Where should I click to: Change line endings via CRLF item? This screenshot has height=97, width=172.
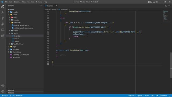[153, 96]
